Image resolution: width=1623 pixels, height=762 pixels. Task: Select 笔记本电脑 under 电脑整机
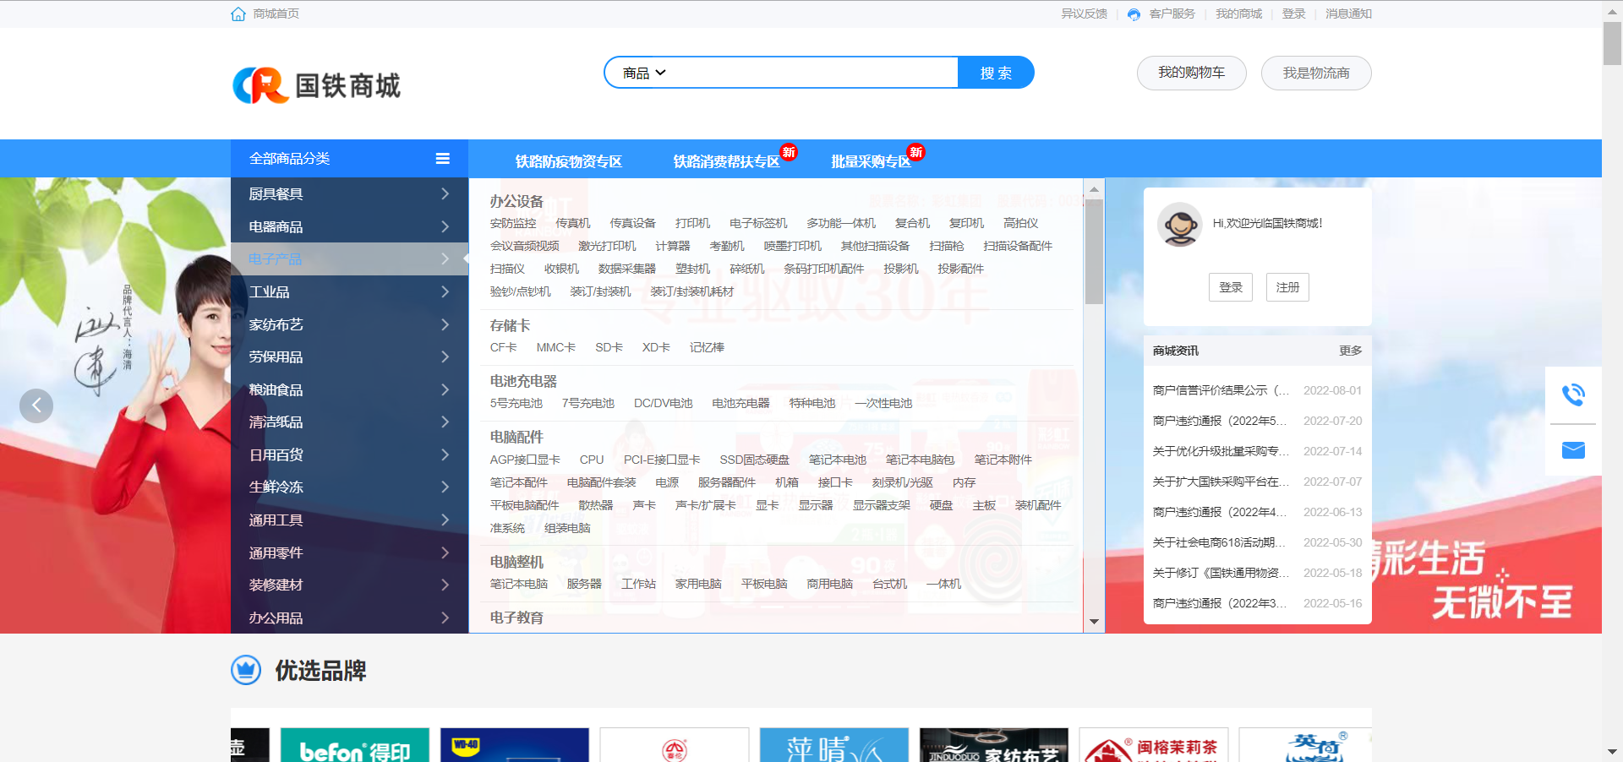click(519, 584)
